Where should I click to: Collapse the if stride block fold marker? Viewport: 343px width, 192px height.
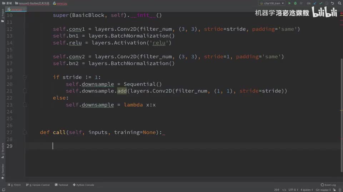coord(25,77)
